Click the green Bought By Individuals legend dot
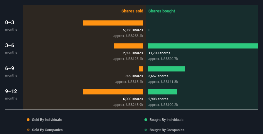Viewport: 263px width, 134px height. [146, 120]
